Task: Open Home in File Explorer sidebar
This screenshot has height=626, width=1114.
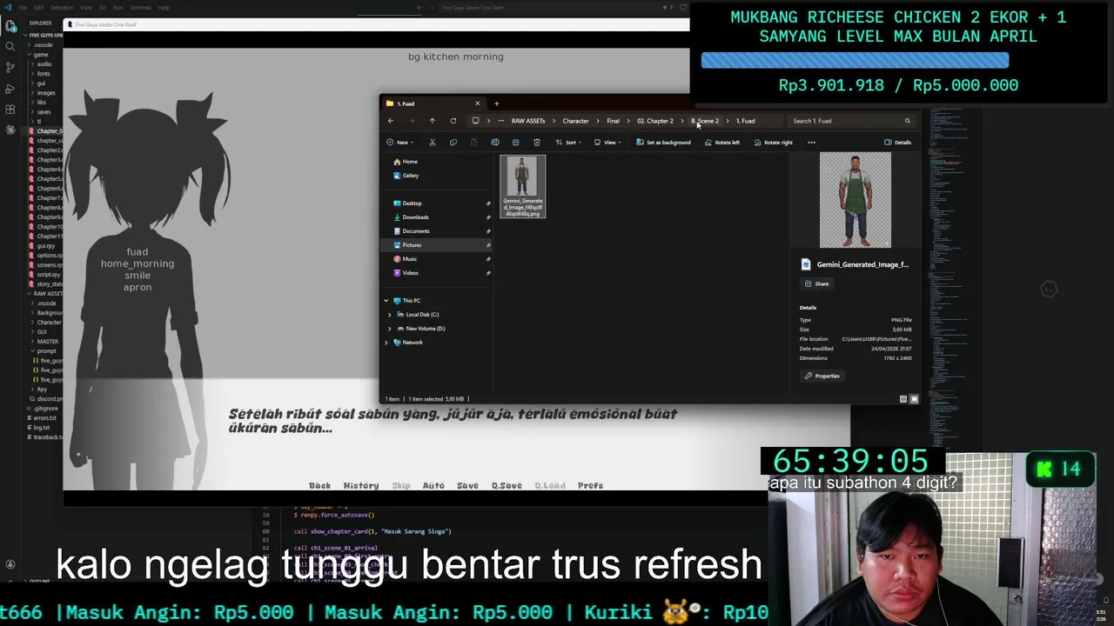Action: coord(406,162)
